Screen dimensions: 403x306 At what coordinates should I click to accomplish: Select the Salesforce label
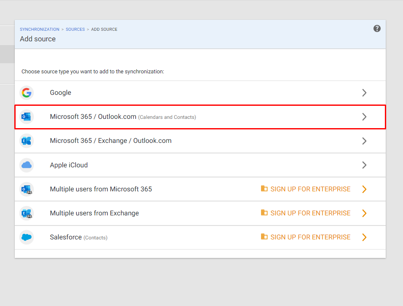66,237
